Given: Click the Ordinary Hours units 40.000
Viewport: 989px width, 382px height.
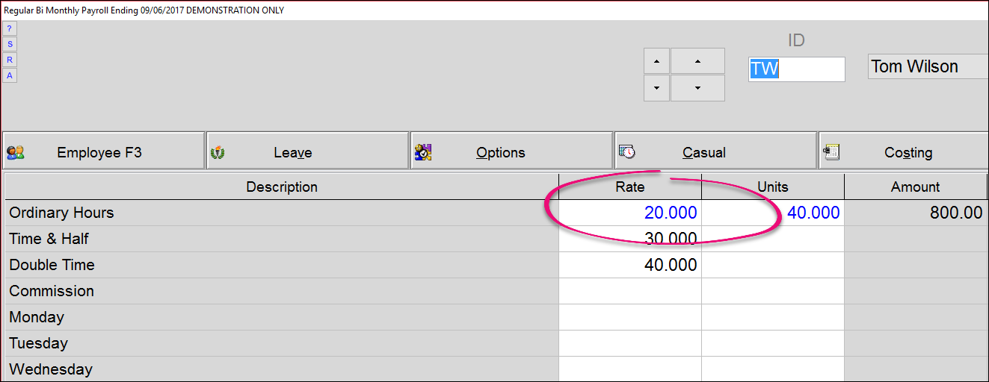Looking at the screenshot, I should pyautogui.click(x=773, y=213).
